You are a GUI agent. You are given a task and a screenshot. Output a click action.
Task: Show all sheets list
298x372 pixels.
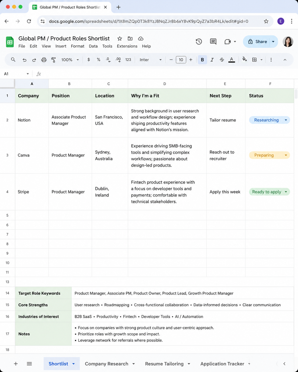(29, 364)
